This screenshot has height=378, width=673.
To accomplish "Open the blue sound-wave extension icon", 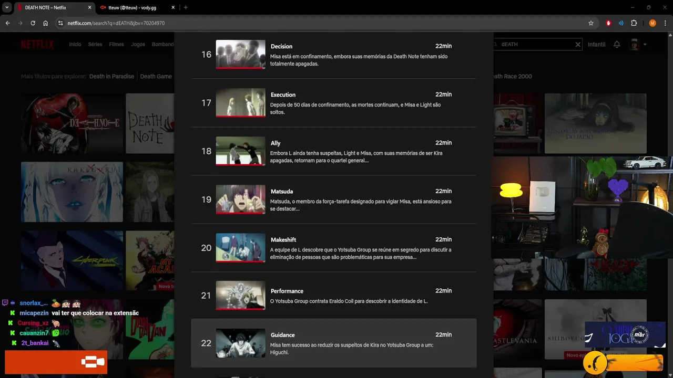I will [x=621, y=23].
